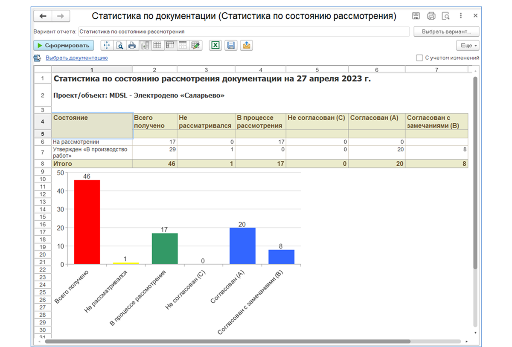
Task: Click the printer icon in title bar
Action: point(431,16)
